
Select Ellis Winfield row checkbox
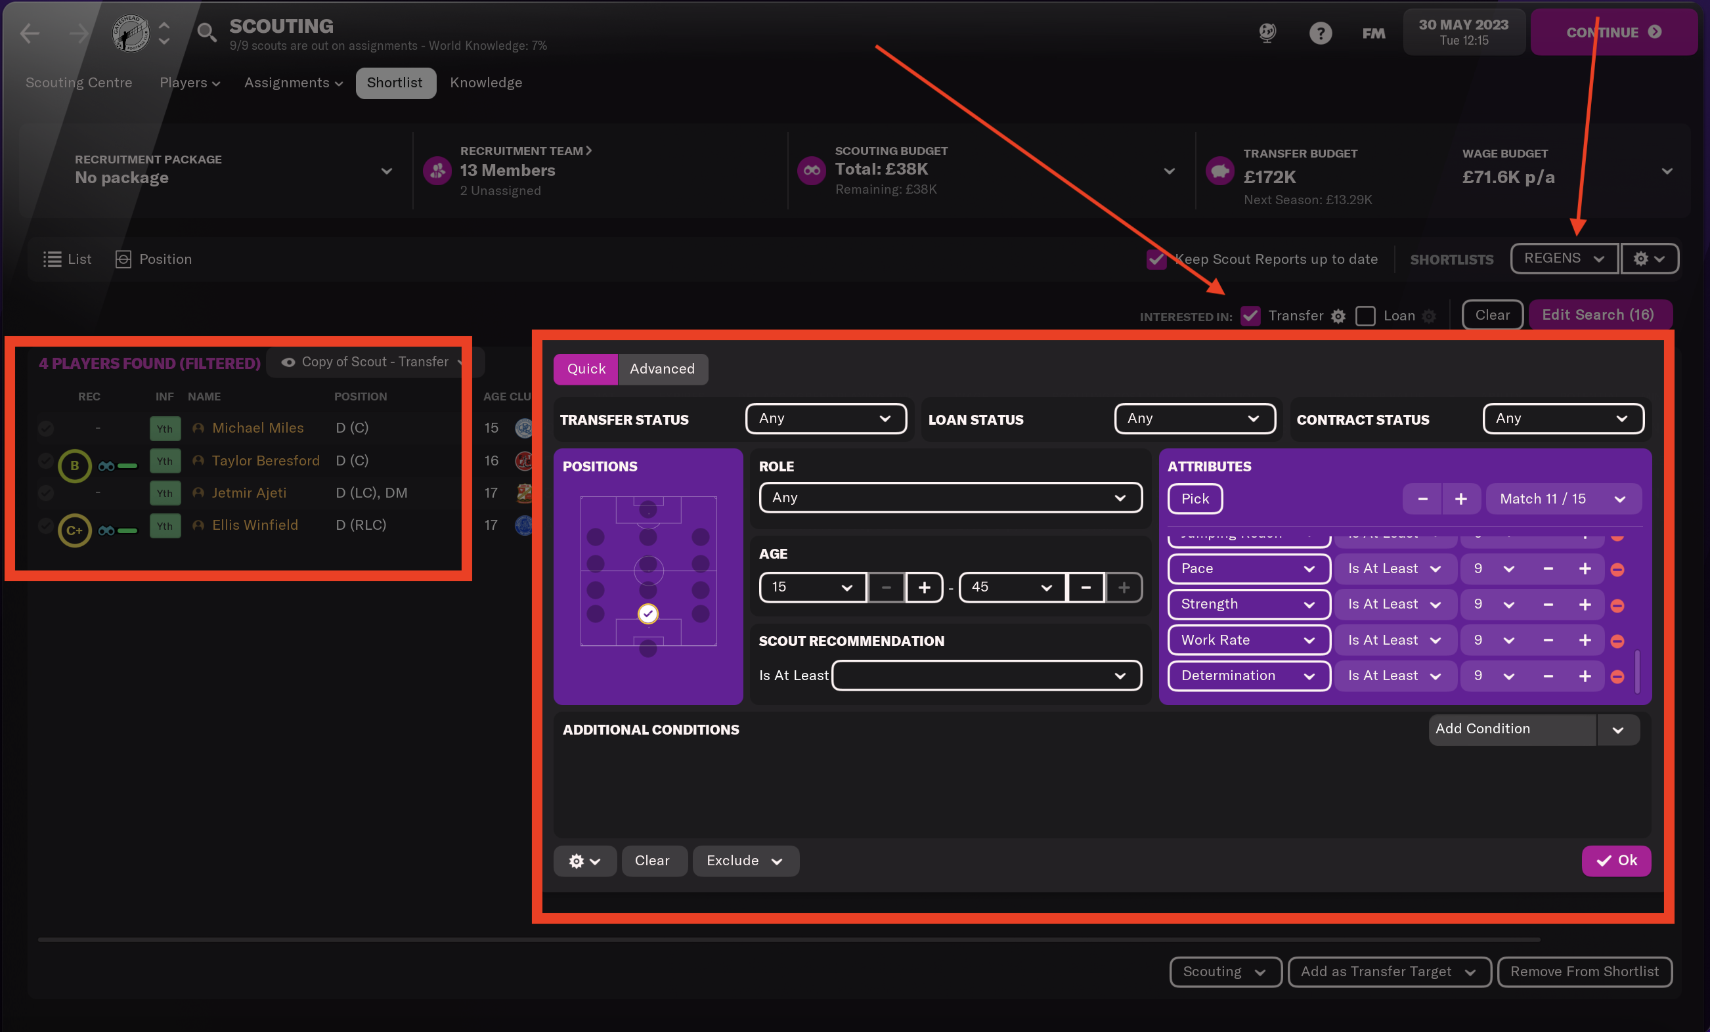coord(46,525)
